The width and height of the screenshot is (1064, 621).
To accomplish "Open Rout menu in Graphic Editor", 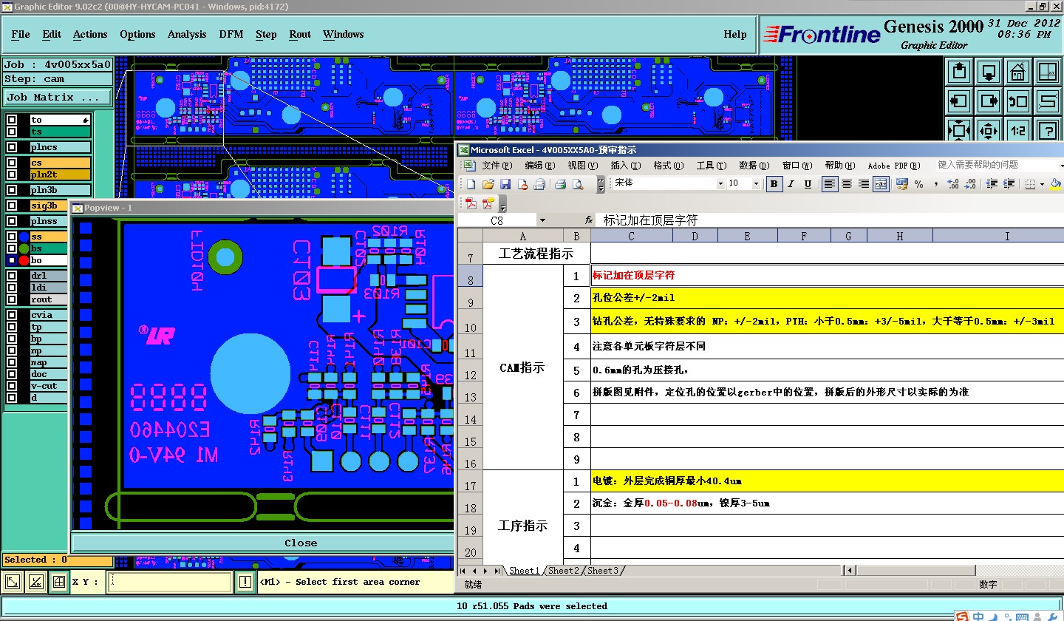I will (300, 34).
